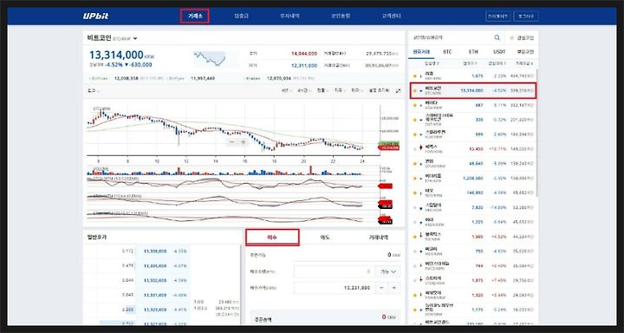Switch to the ETH market tab
This screenshot has width=624, height=333.
(x=473, y=52)
